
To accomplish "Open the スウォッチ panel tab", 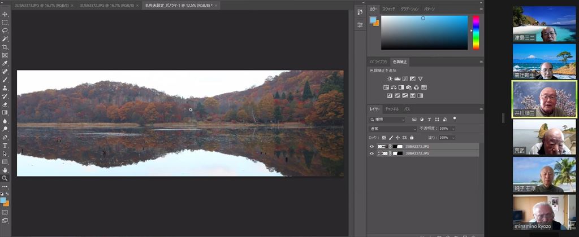I will click(388, 10).
